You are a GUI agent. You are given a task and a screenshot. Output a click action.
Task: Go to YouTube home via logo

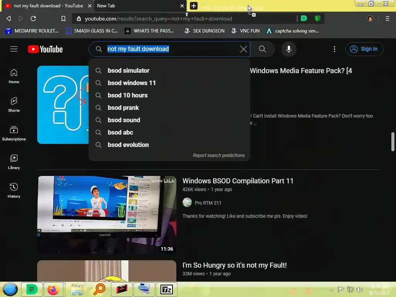coord(45,49)
